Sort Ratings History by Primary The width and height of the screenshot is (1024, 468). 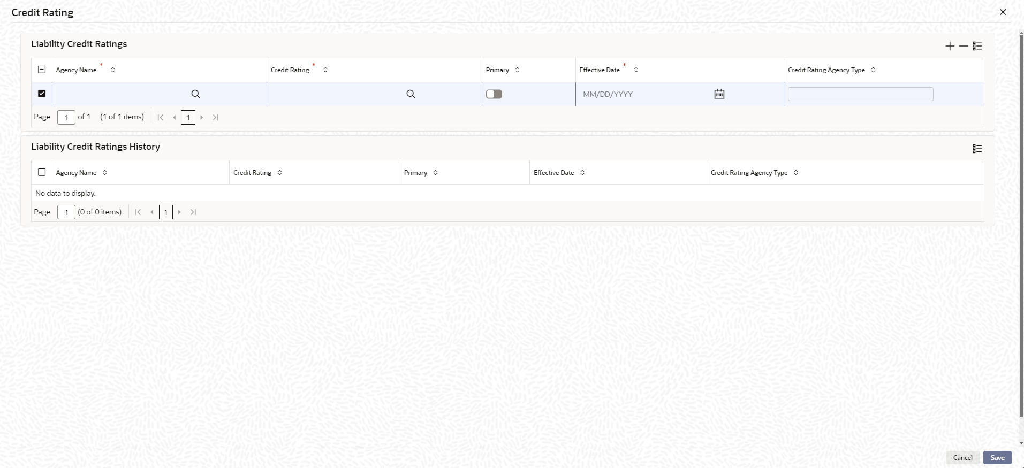point(435,173)
